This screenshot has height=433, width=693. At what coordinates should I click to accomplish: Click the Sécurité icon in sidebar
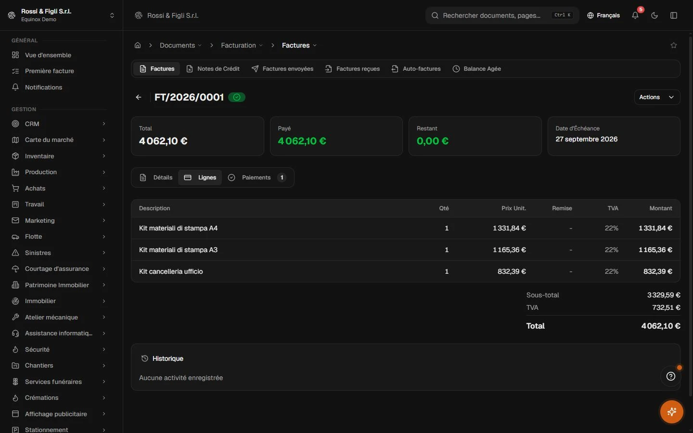(15, 349)
